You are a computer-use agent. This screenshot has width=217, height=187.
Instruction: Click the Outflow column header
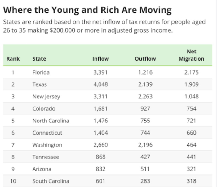click(x=145, y=59)
